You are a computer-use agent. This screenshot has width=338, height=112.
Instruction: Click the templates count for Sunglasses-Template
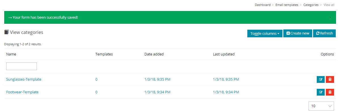[96, 79]
